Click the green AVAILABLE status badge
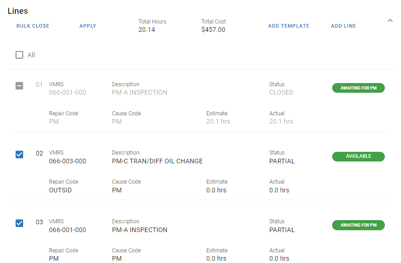Image resolution: width=401 pixels, height=263 pixels. pyautogui.click(x=358, y=156)
